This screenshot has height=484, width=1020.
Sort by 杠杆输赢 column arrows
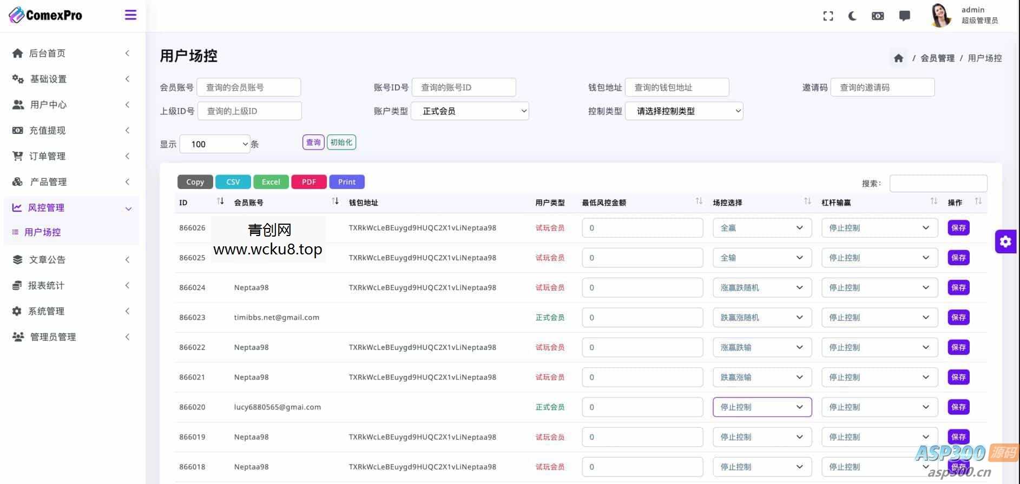(x=933, y=201)
